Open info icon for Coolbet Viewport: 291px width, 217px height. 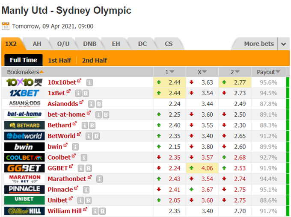tap(84, 158)
